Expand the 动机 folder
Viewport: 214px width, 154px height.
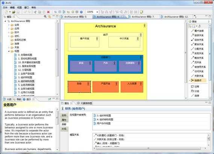(9, 36)
